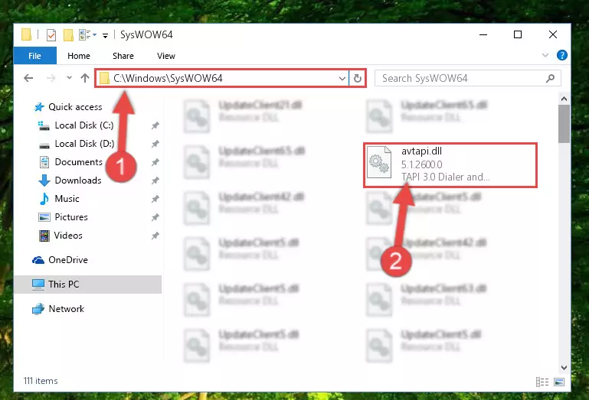Viewport: 589px width, 400px height.
Task: Click the Network icon in sidebar
Action: pyautogui.click(x=38, y=309)
